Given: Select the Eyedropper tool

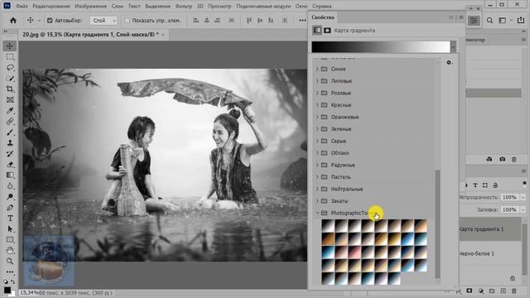Looking at the screenshot, I should (10, 110).
